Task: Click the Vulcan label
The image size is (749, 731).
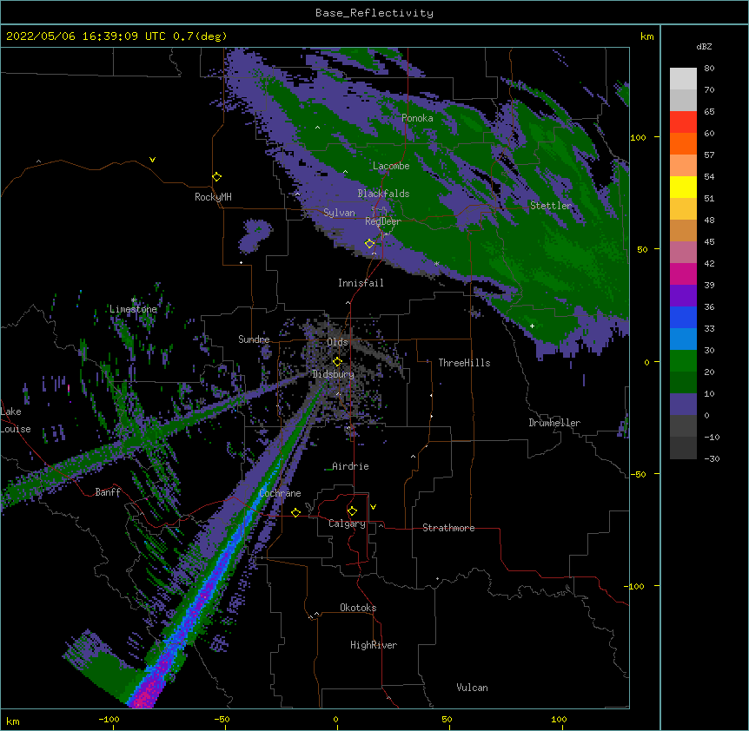Action: pos(472,688)
